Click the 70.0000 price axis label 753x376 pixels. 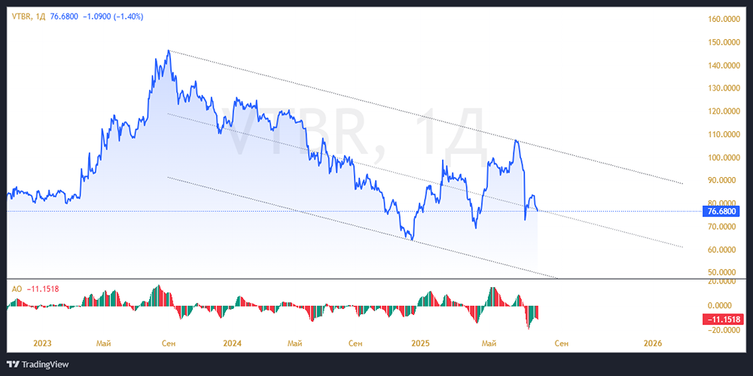723,227
